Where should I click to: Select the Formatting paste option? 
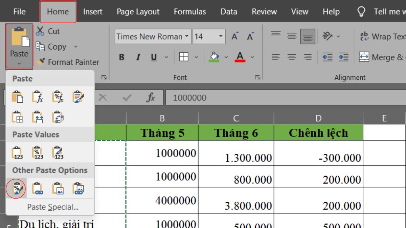pos(16,188)
